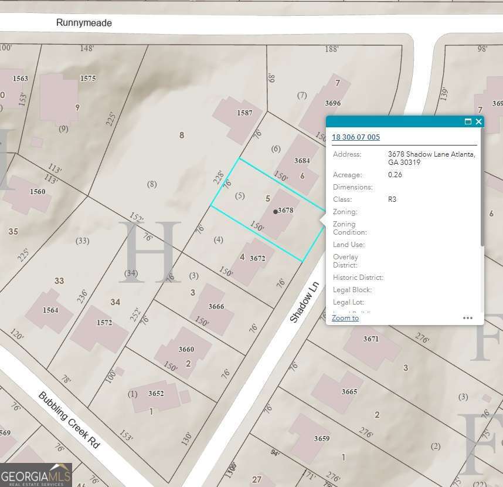This screenshot has width=503, height=487.
Task: Click lot number 35 label
Action: click(13, 231)
